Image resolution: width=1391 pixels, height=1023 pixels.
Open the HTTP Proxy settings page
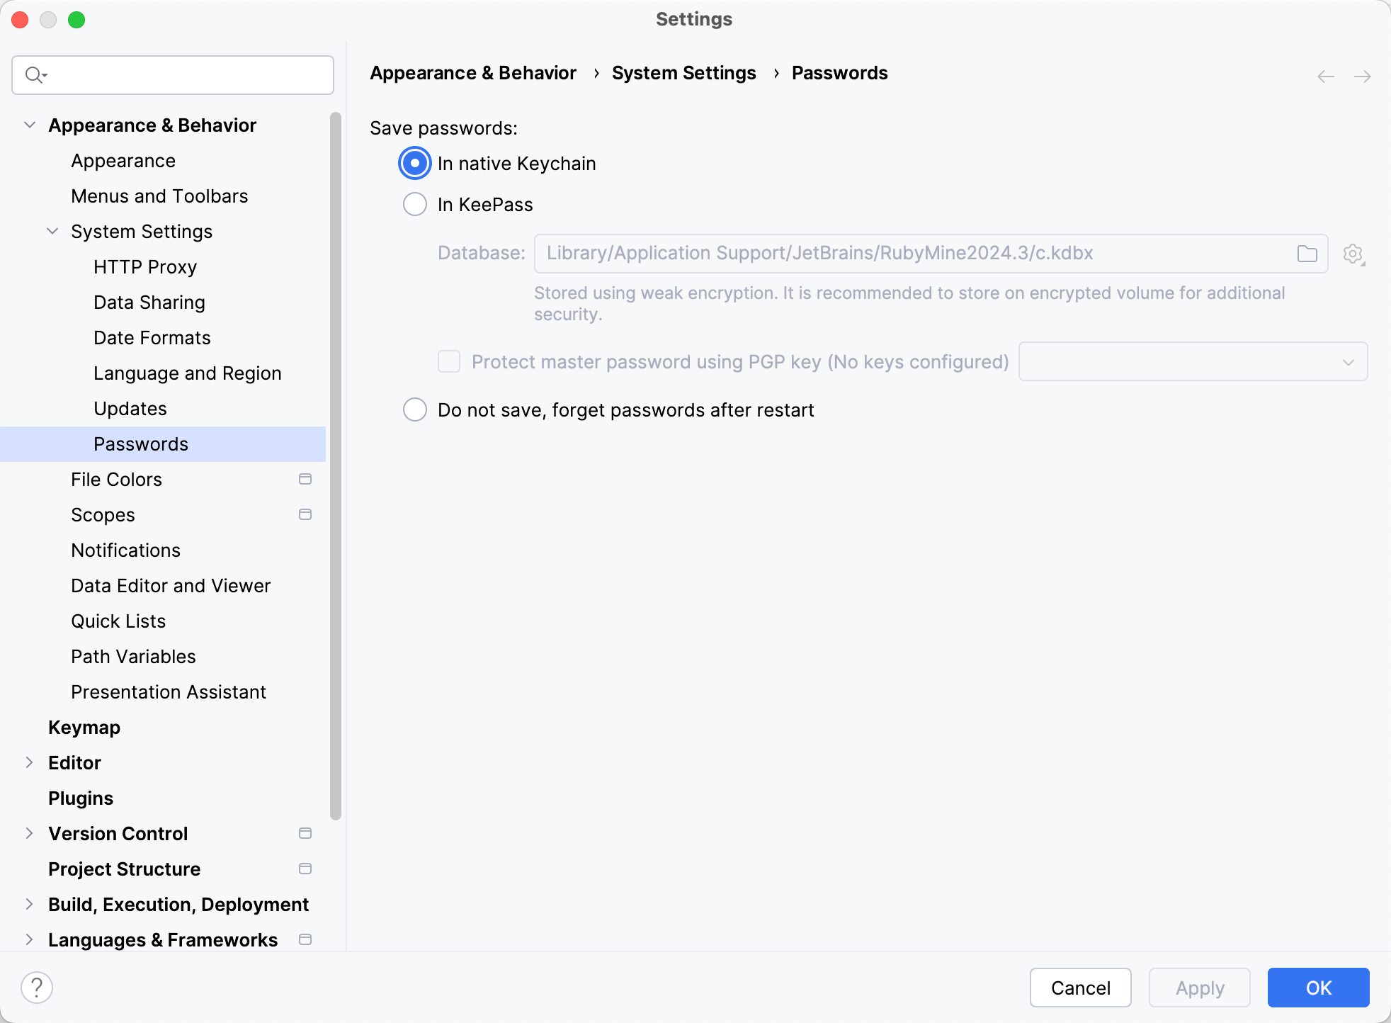[x=144, y=267]
